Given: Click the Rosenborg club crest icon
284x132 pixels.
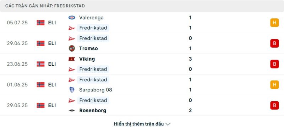Looking at the screenshot, I should pos(72,110).
